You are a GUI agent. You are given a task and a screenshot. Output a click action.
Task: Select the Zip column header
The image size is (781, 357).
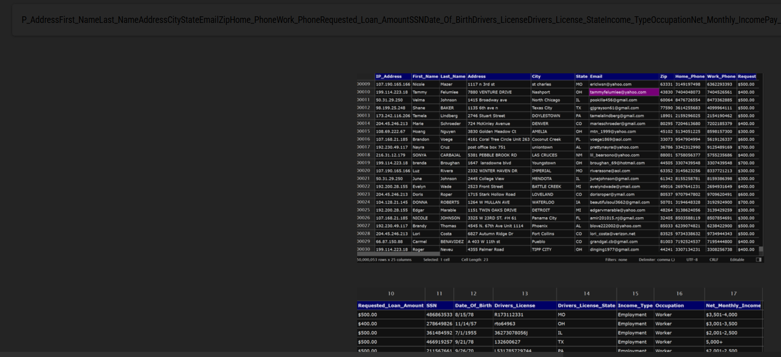(x=663, y=76)
